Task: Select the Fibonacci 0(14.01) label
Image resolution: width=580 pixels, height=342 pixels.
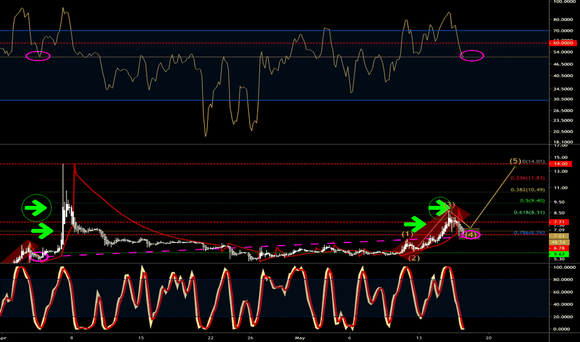Action: point(533,162)
